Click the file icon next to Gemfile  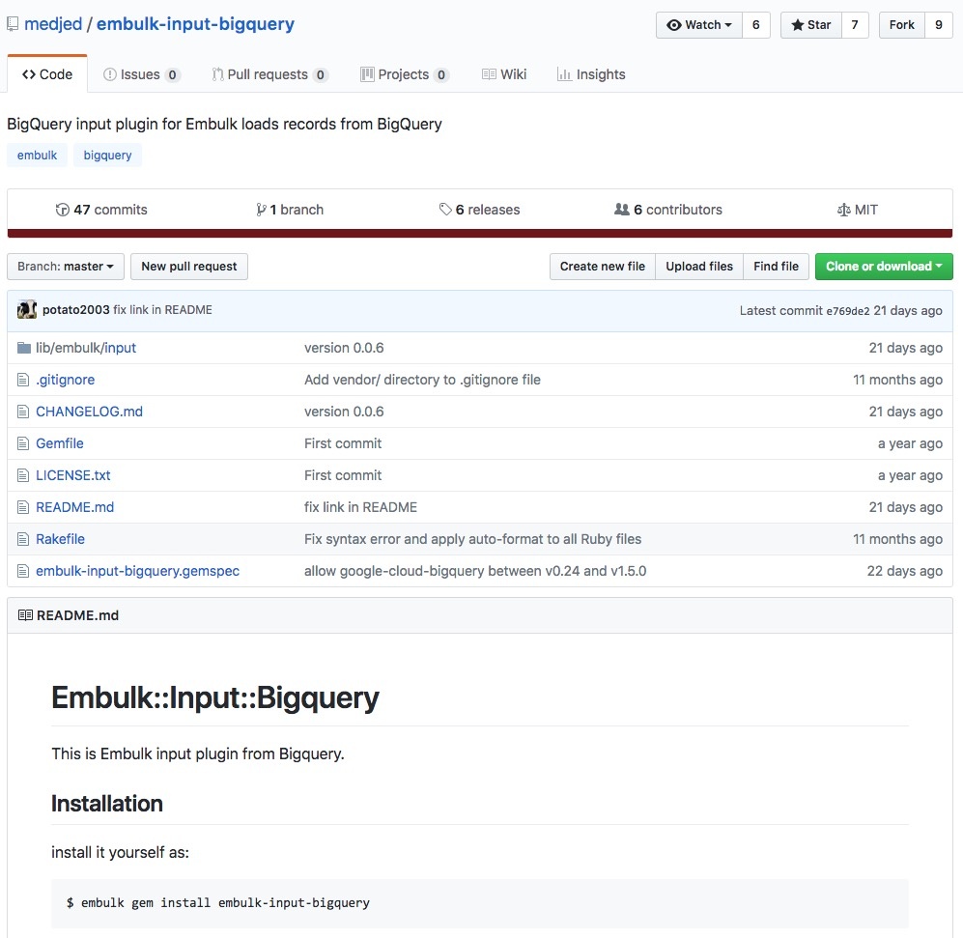pyautogui.click(x=24, y=443)
